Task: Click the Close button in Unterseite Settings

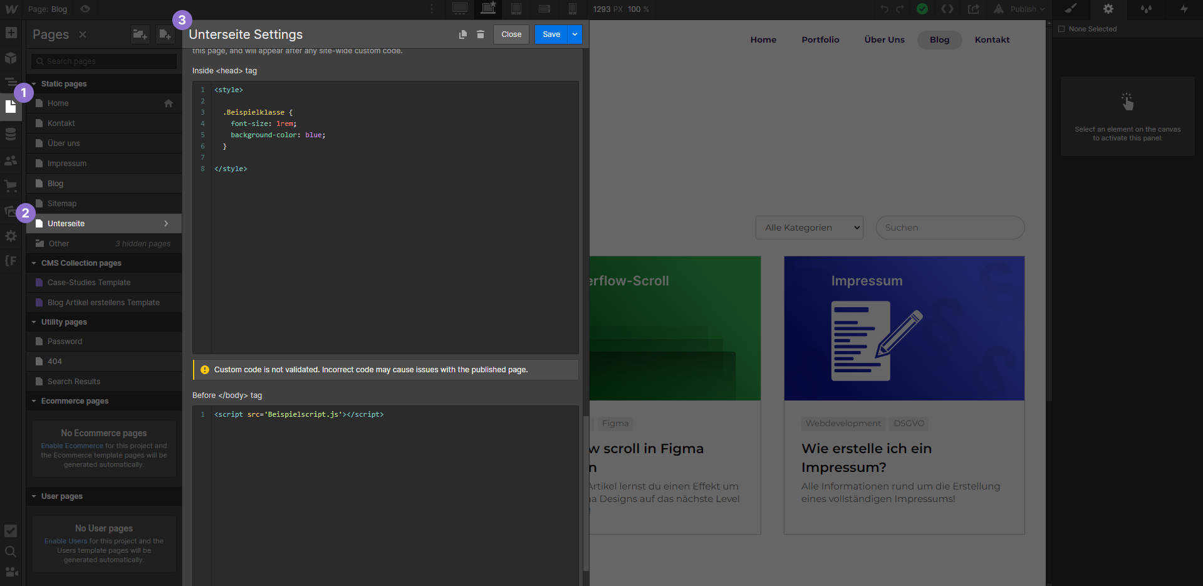Action: (511, 34)
